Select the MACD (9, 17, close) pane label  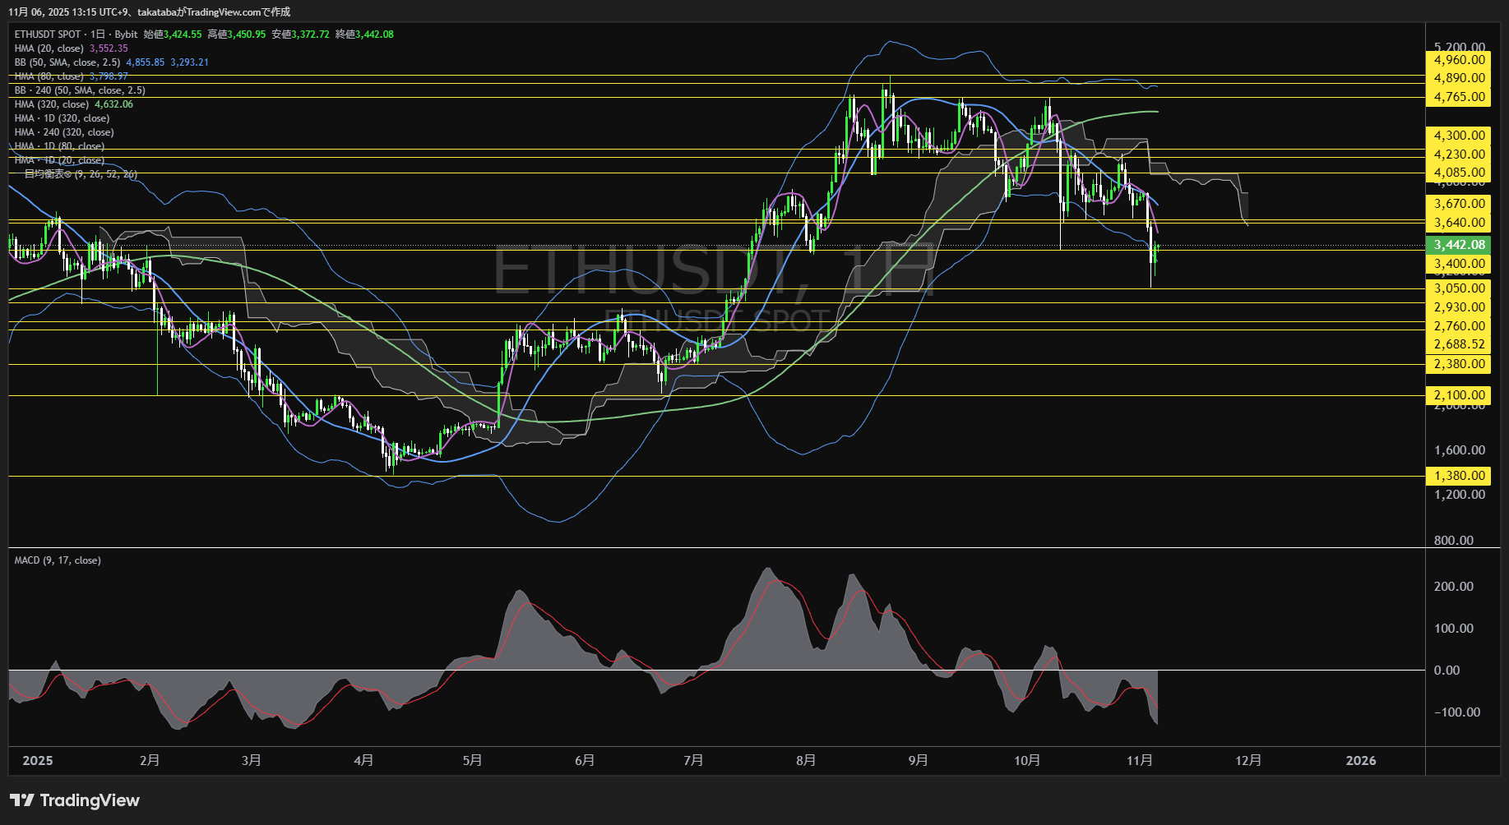coord(58,560)
